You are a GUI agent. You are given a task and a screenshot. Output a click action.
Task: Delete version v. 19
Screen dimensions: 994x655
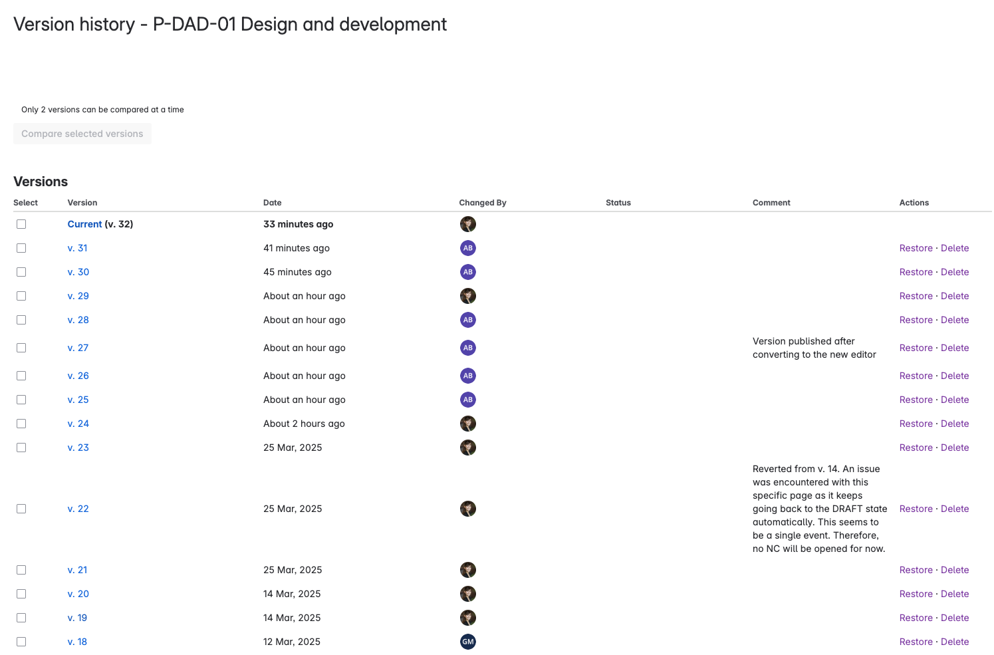[x=955, y=618]
